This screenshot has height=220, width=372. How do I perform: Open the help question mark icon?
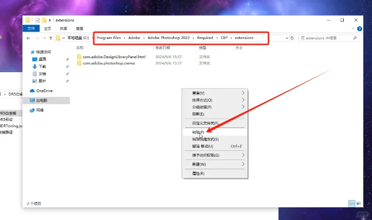360,29
